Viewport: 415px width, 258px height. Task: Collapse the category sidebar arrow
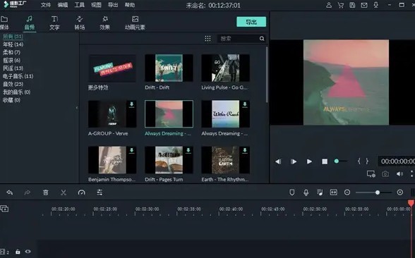coord(77,108)
